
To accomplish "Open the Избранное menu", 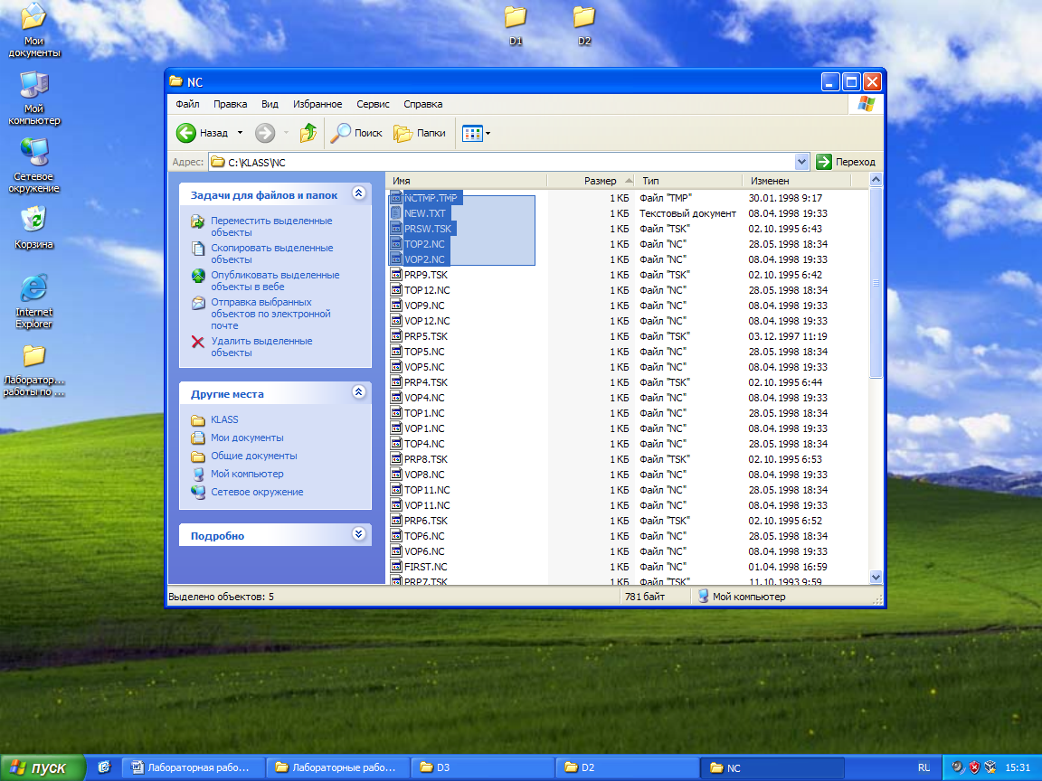I will pyautogui.click(x=317, y=104).
